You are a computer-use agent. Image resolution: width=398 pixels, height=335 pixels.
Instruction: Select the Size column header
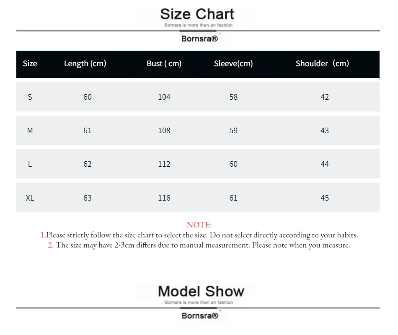coord(30,64)
